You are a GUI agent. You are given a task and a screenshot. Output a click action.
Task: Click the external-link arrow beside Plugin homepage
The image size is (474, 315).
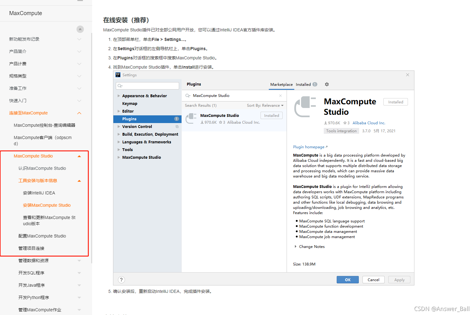[x=327, y=147]
